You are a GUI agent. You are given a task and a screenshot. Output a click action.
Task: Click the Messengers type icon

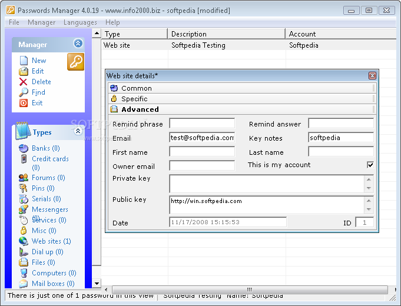click(24, 209)
